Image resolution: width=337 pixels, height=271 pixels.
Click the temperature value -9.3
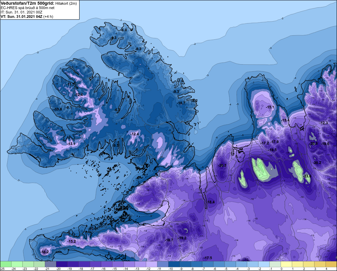176,92
